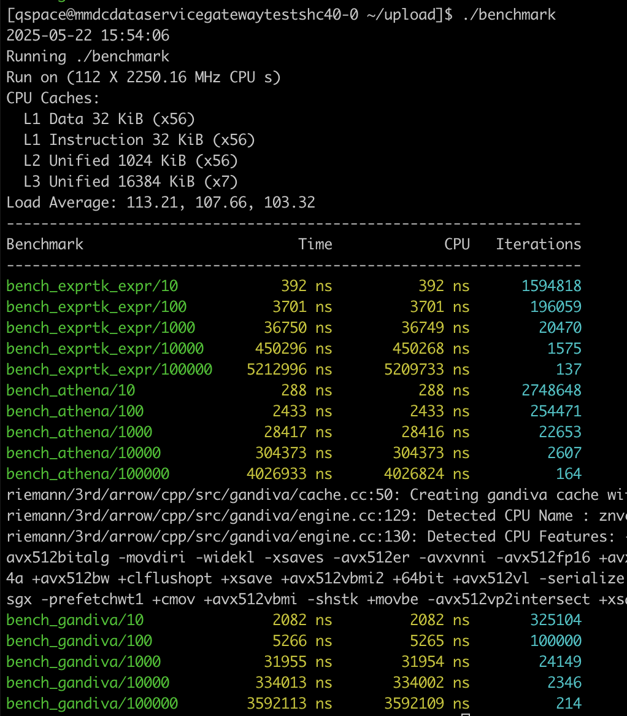Click the 'CPU' column header
The image size is (627, 716).
(457, 244)
